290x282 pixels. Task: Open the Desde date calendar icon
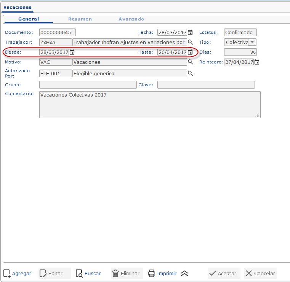(x=72, y=52)
